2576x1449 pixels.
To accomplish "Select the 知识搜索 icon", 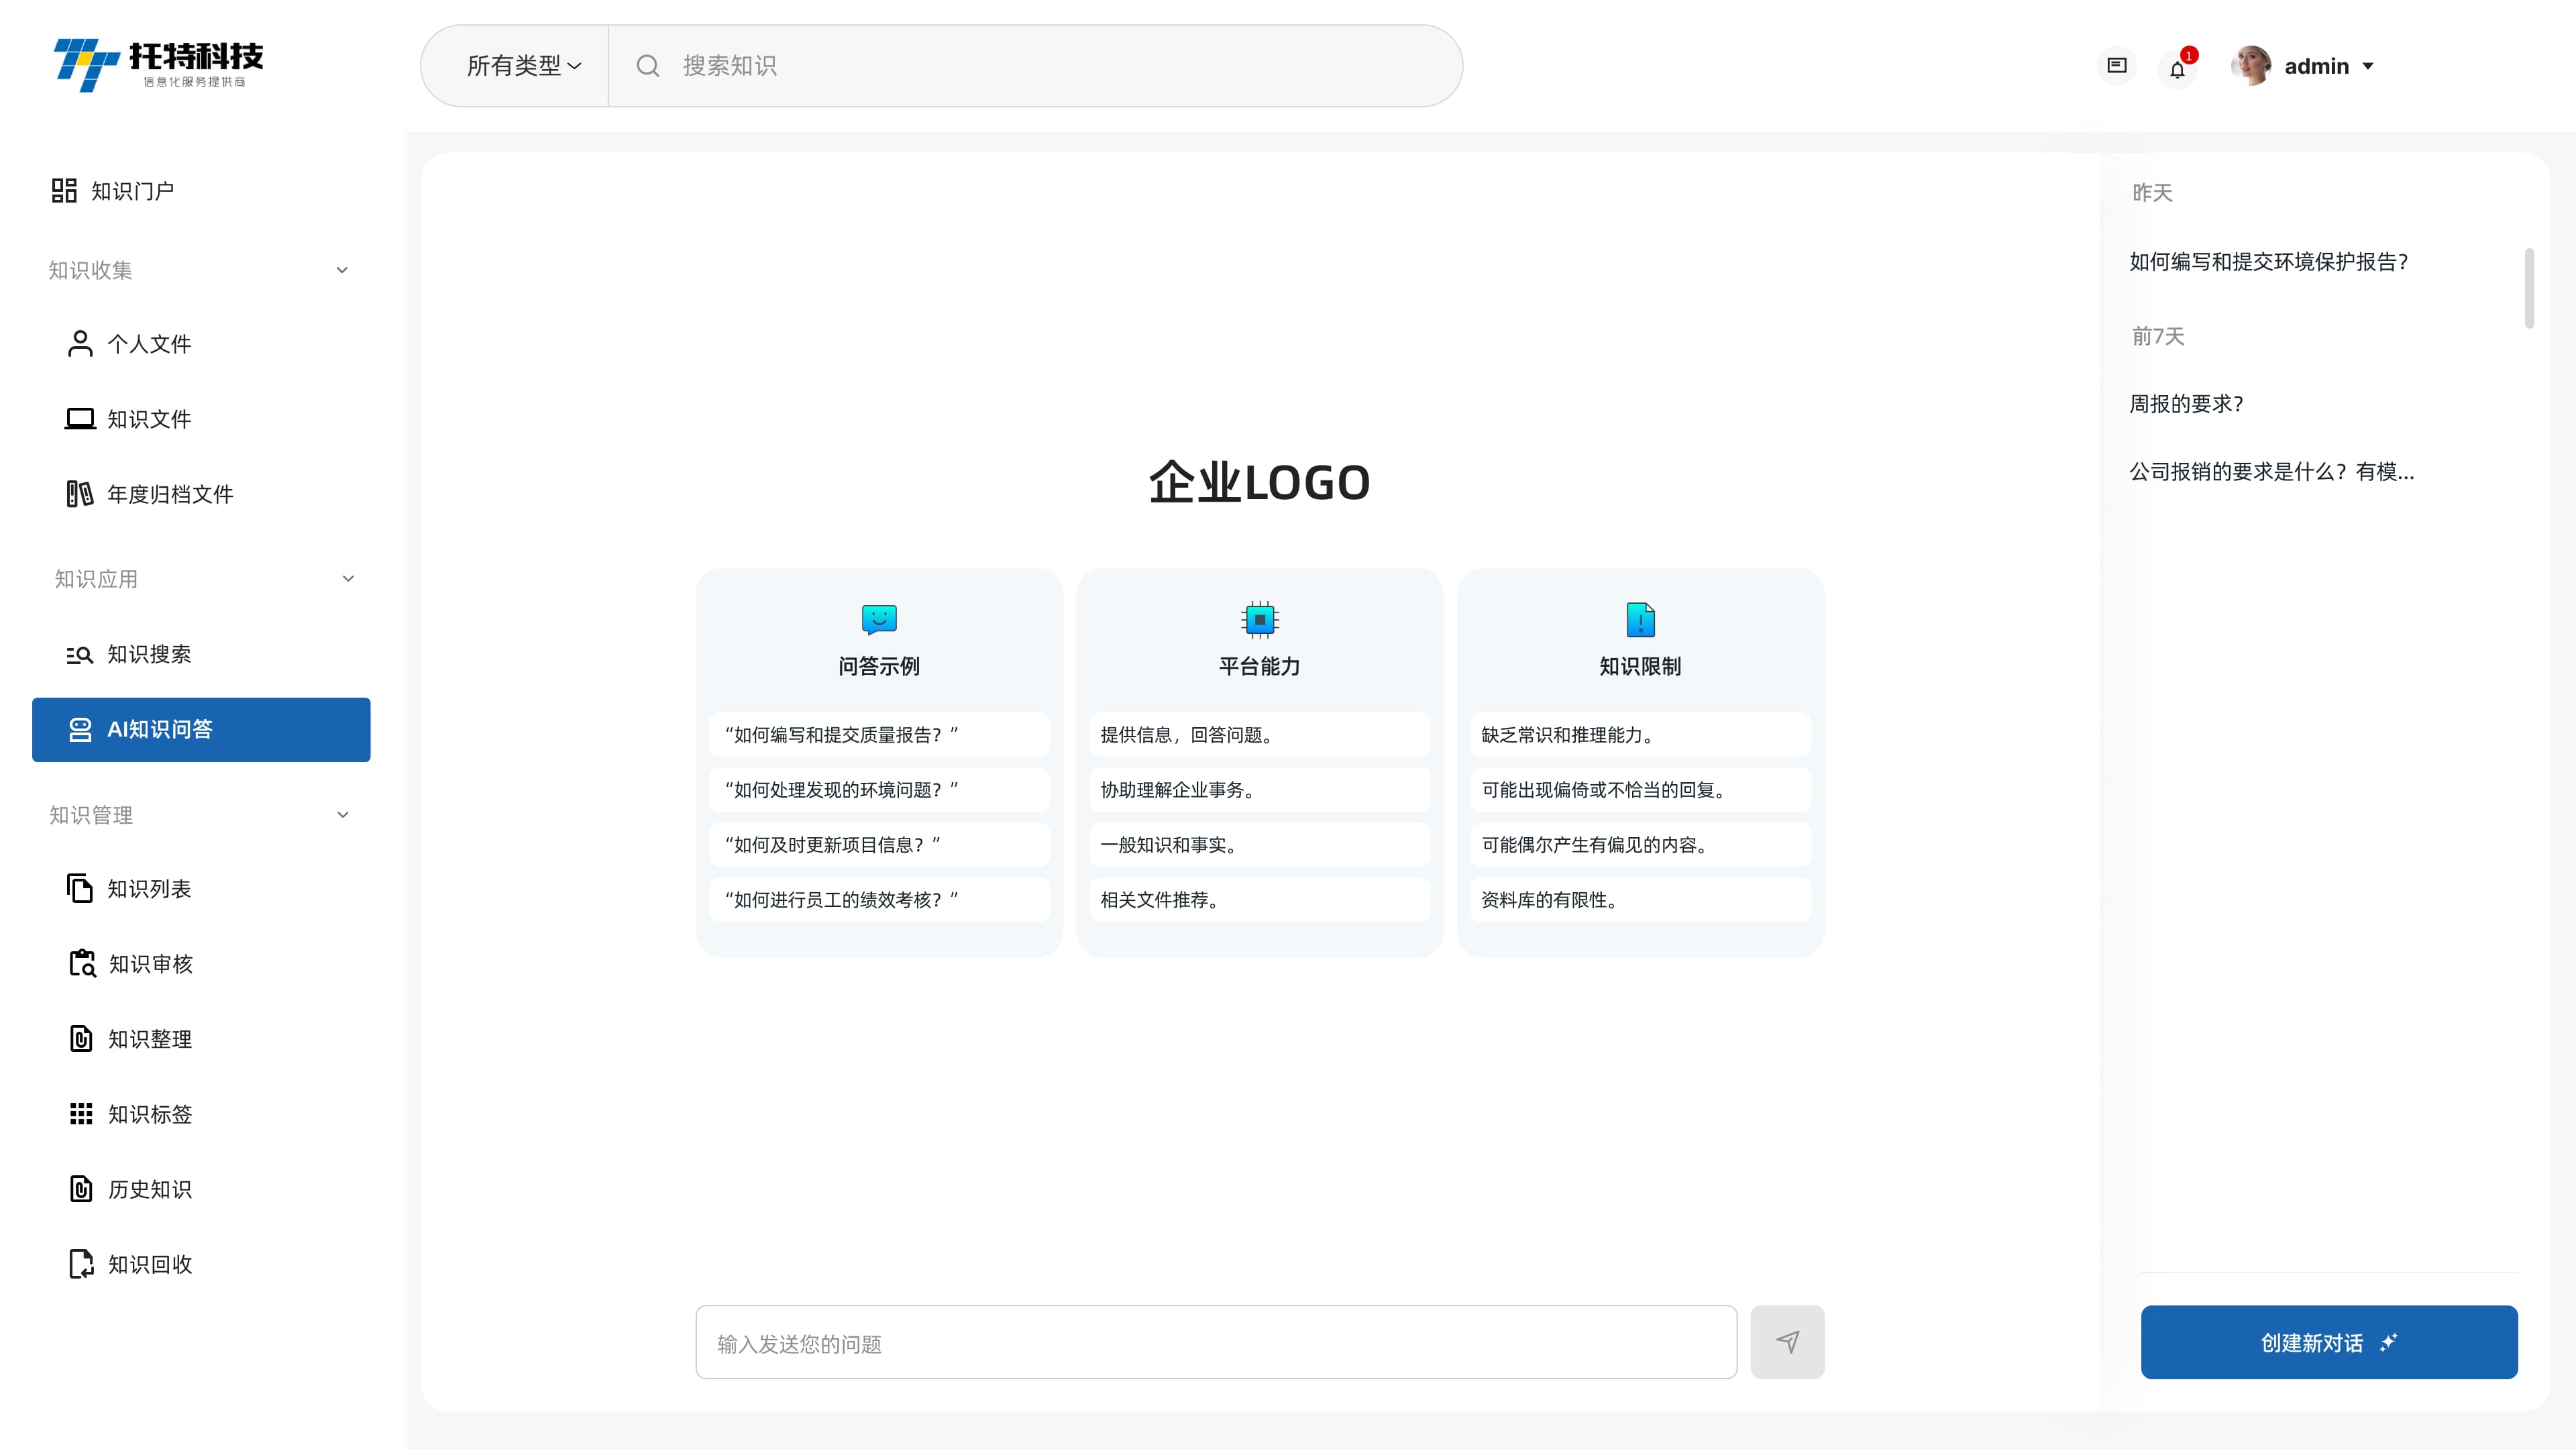I will pos(79,654).
